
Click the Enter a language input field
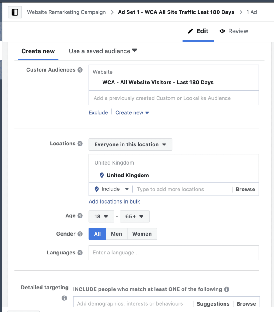click(x=174, y=253)
